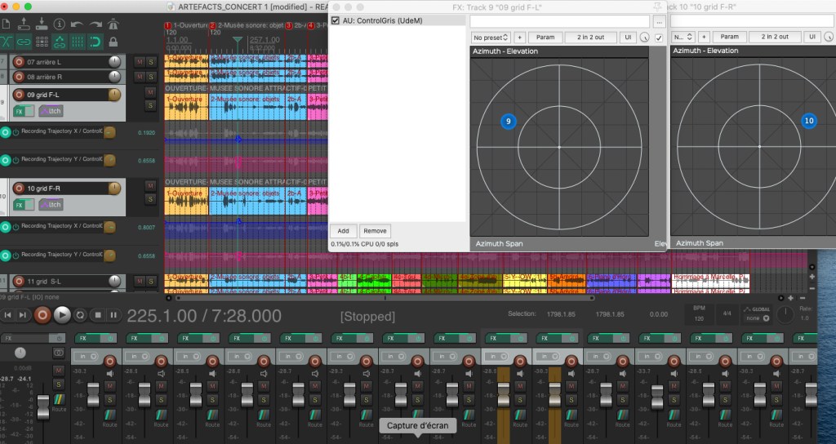Click the master channel volume fader

tap(43, 405)
